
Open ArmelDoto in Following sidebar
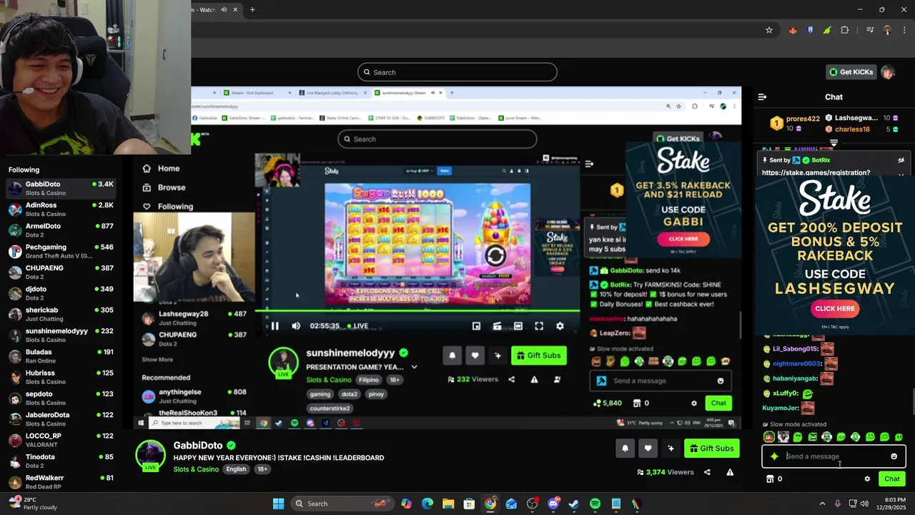[61, 230]
